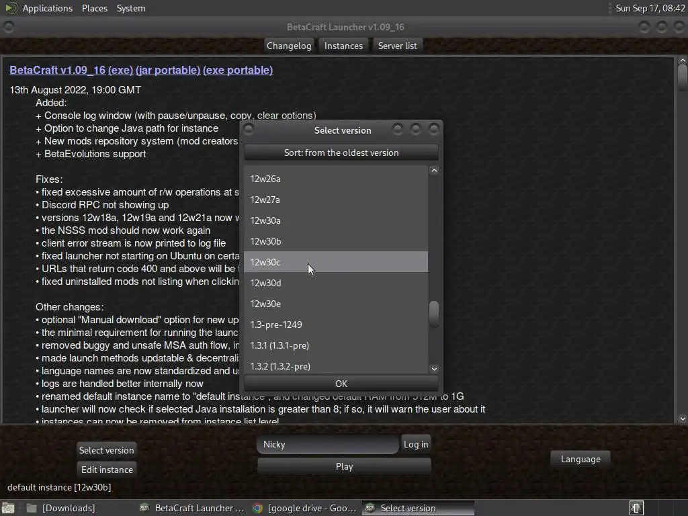Open the Applications menu
This screenshot has height=516, width=688.
(48, 8)
